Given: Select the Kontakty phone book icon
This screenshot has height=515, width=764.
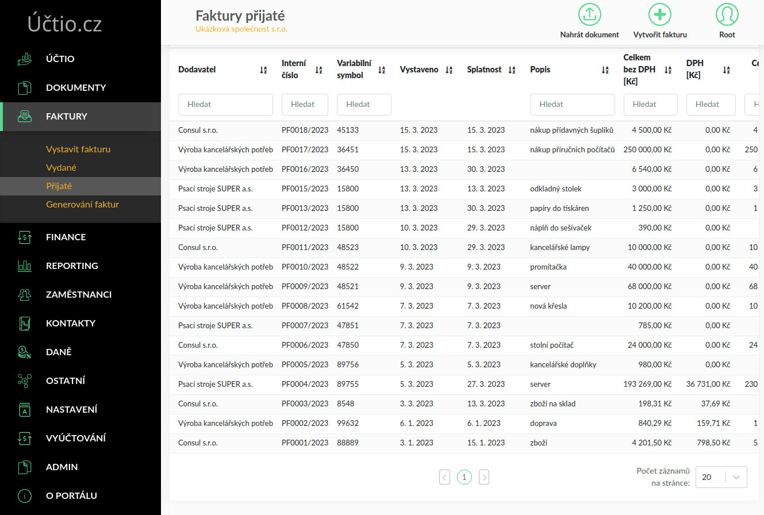Looking at the screenshot, I should point(24,323).
